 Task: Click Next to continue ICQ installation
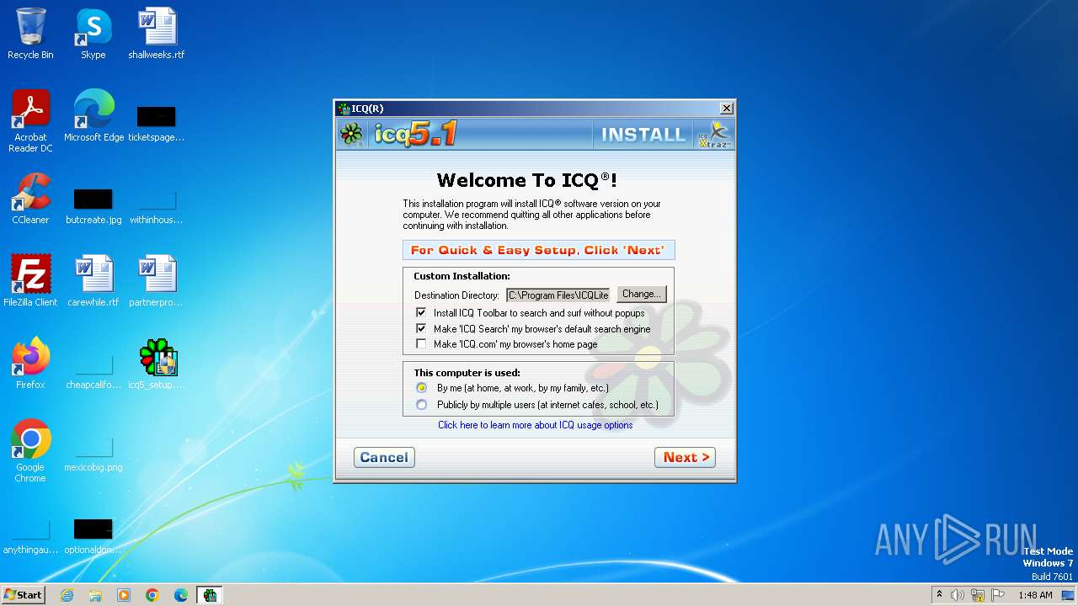coord(685,457)
